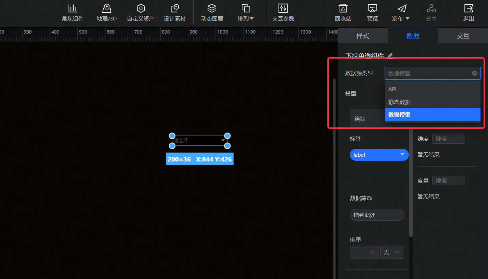
Task: Open 自定义资产 custom assets
Action: [x=141, y=13]
